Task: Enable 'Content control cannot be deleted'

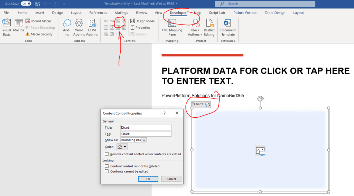Action: 107,166
